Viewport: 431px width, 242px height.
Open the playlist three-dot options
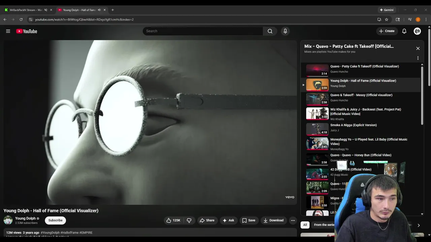(418, 58)
